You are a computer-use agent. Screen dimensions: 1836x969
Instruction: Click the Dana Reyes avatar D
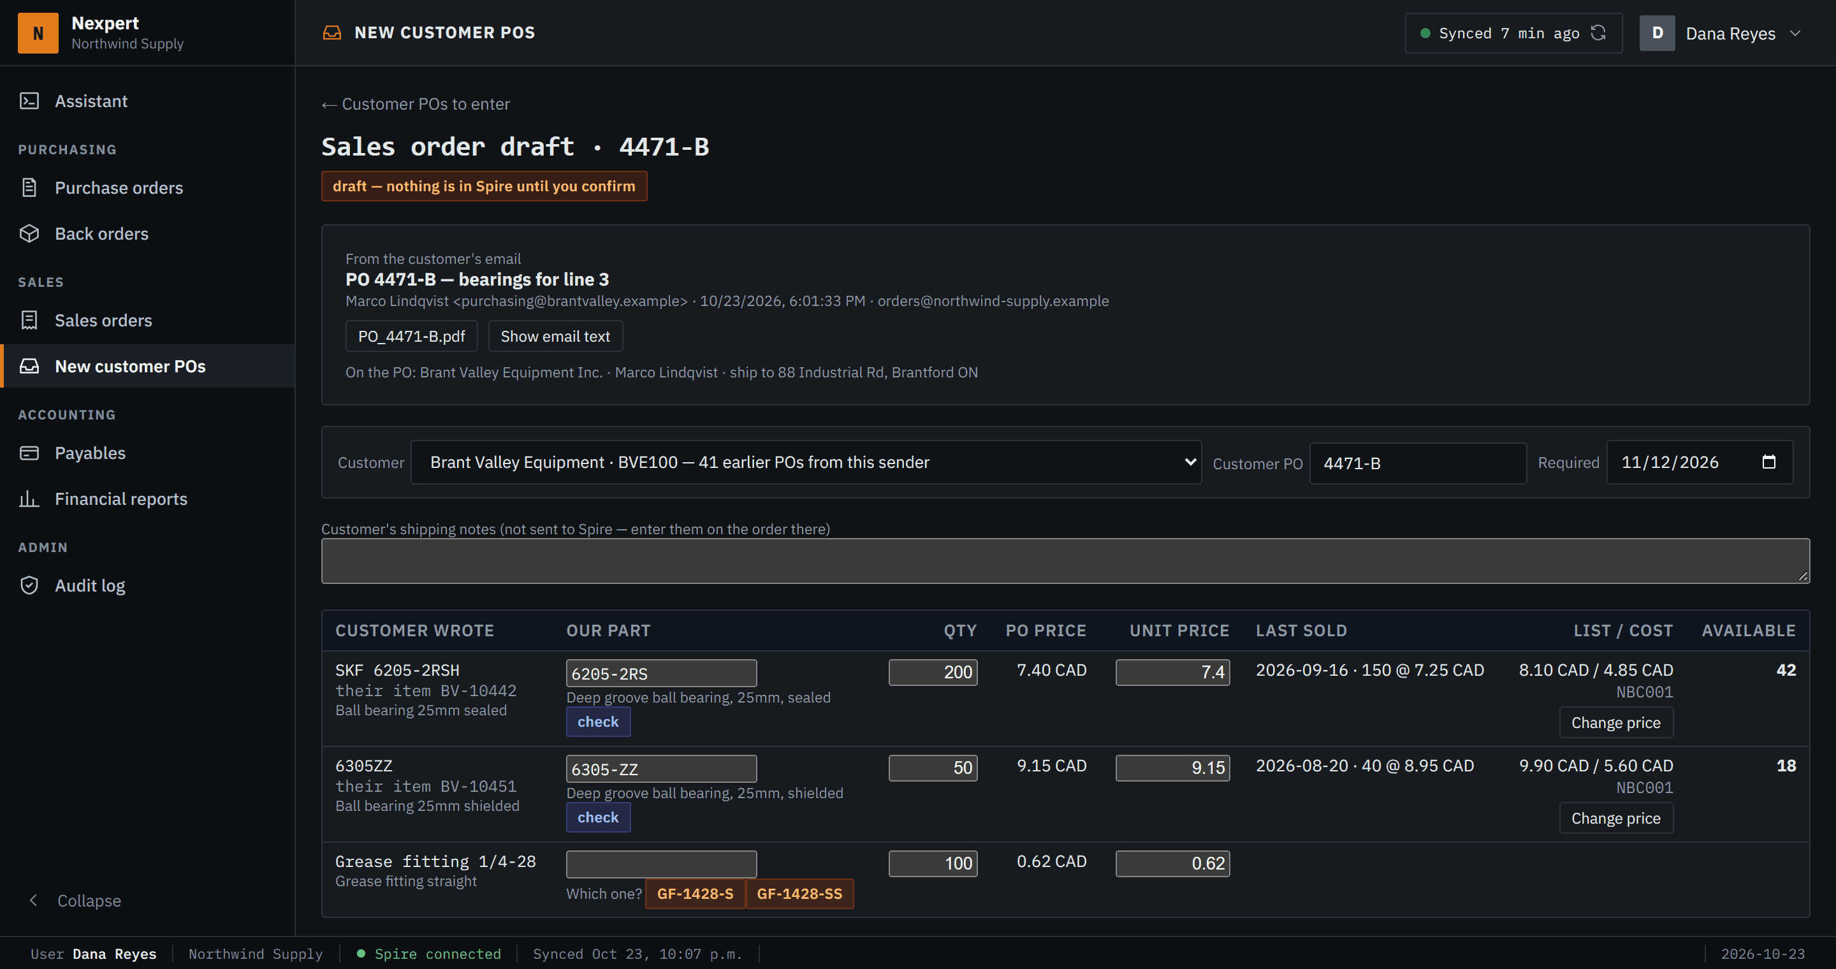point(1657,33)
